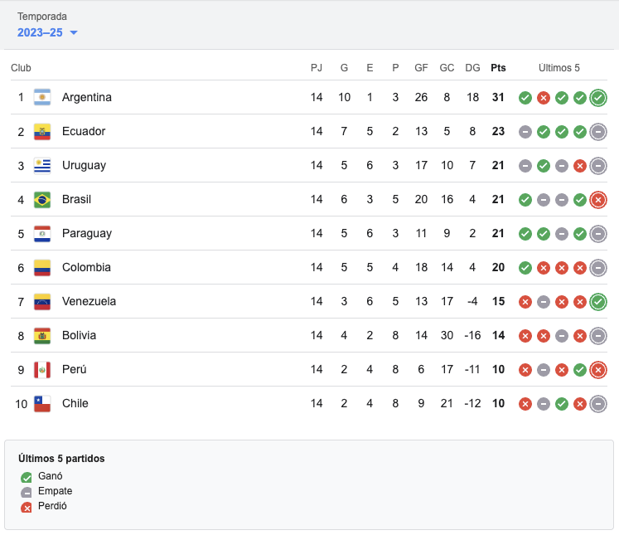The width and height of the screenshot is (619, 540).
Task: Click Perú's latest circled loss icon
Action: point(598,370)
